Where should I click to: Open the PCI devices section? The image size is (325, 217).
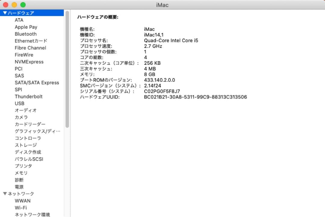click(18, 69)
